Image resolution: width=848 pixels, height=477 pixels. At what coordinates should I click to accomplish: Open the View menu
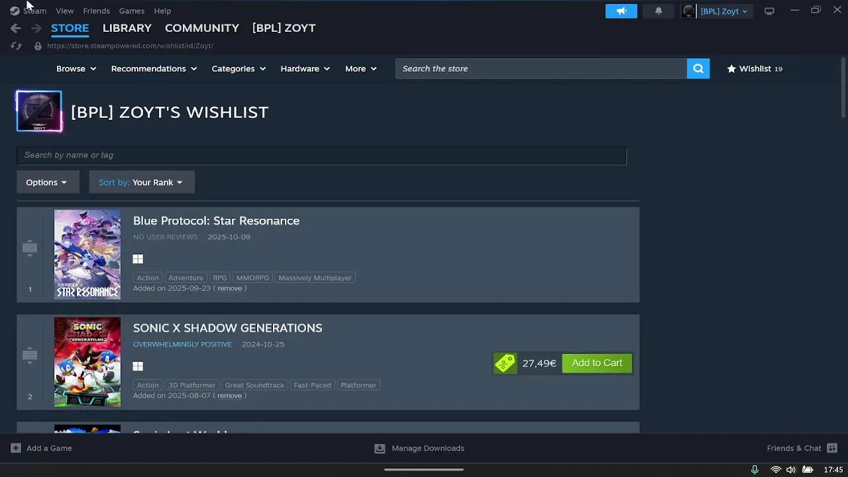tap(65, 11)
